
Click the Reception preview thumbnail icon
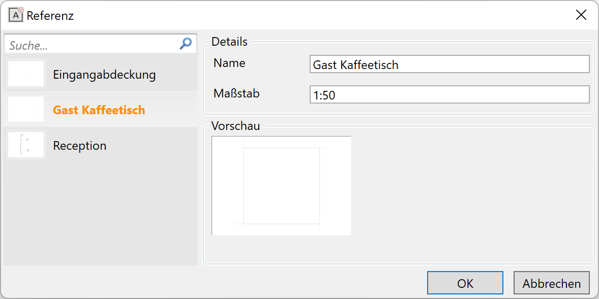[x=25, y=145]
